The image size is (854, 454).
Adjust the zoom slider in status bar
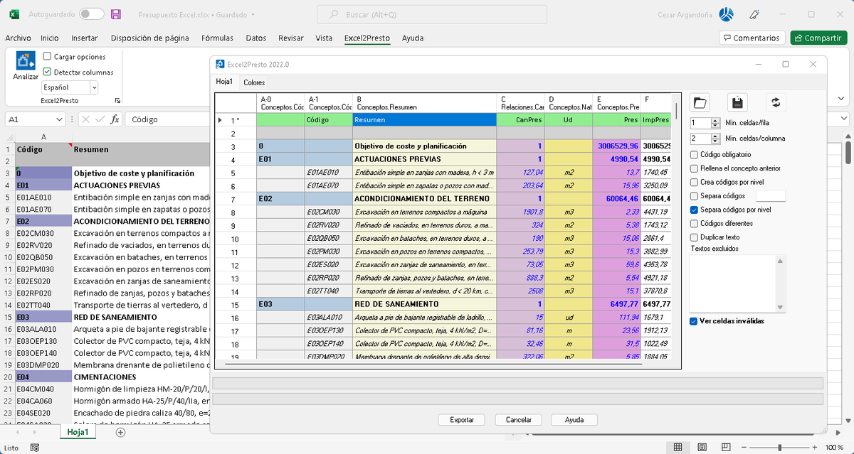tap(780, 448)
